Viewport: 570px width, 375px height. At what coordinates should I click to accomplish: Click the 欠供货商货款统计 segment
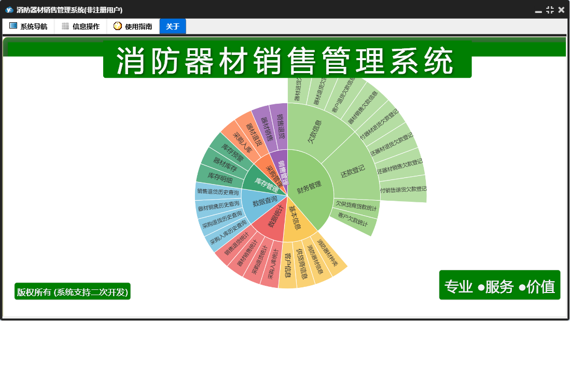tap(355, 206)
